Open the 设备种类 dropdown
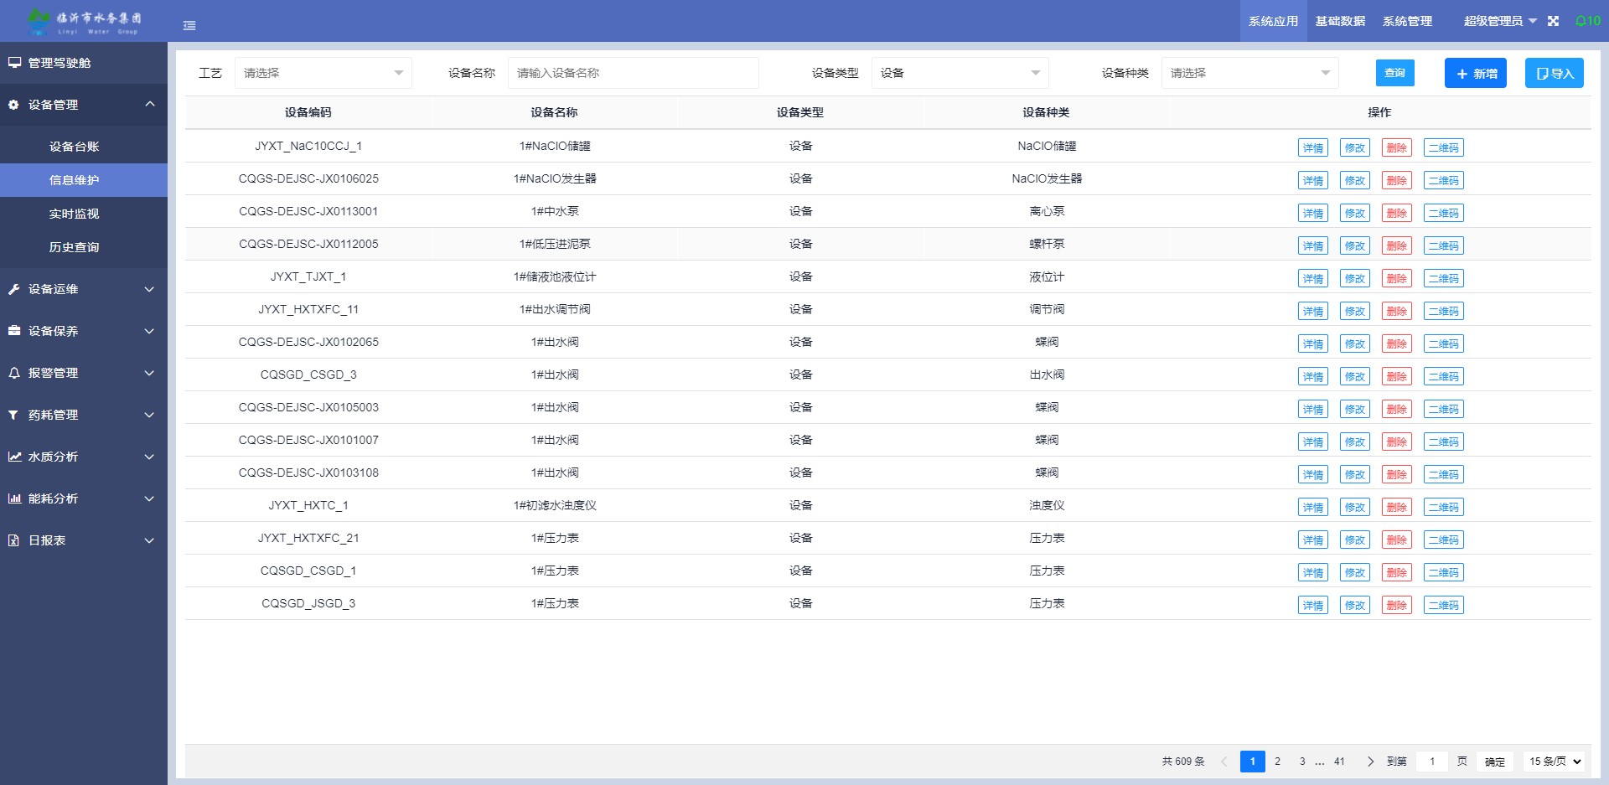 click(x=1250, y=73)
